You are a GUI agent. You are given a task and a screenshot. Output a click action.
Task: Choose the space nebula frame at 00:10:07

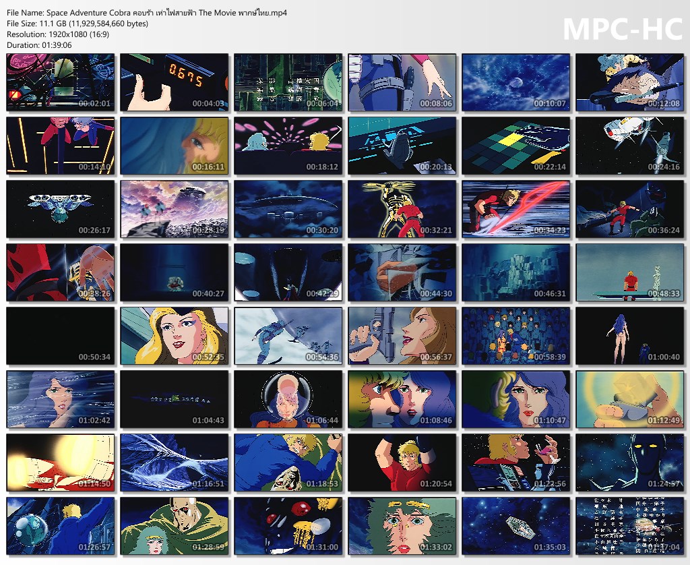[x=515, y=82]
